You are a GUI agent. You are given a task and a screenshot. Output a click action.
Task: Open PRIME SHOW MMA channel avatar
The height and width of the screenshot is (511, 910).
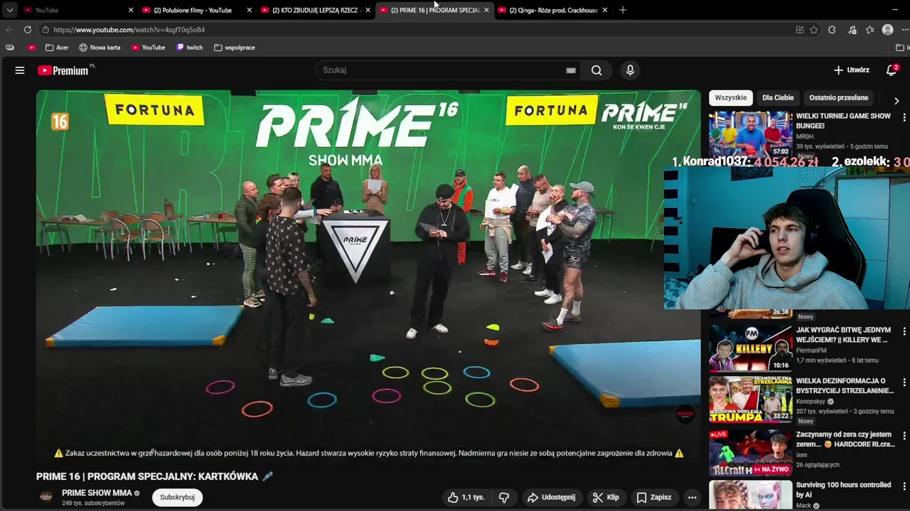tap(46, 497)
